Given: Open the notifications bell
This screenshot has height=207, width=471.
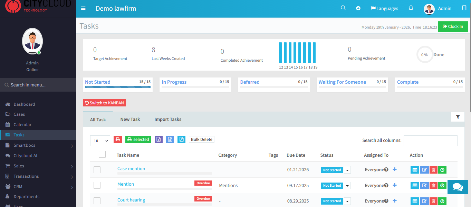Looking at the screenshot, I should coord(411,8).
